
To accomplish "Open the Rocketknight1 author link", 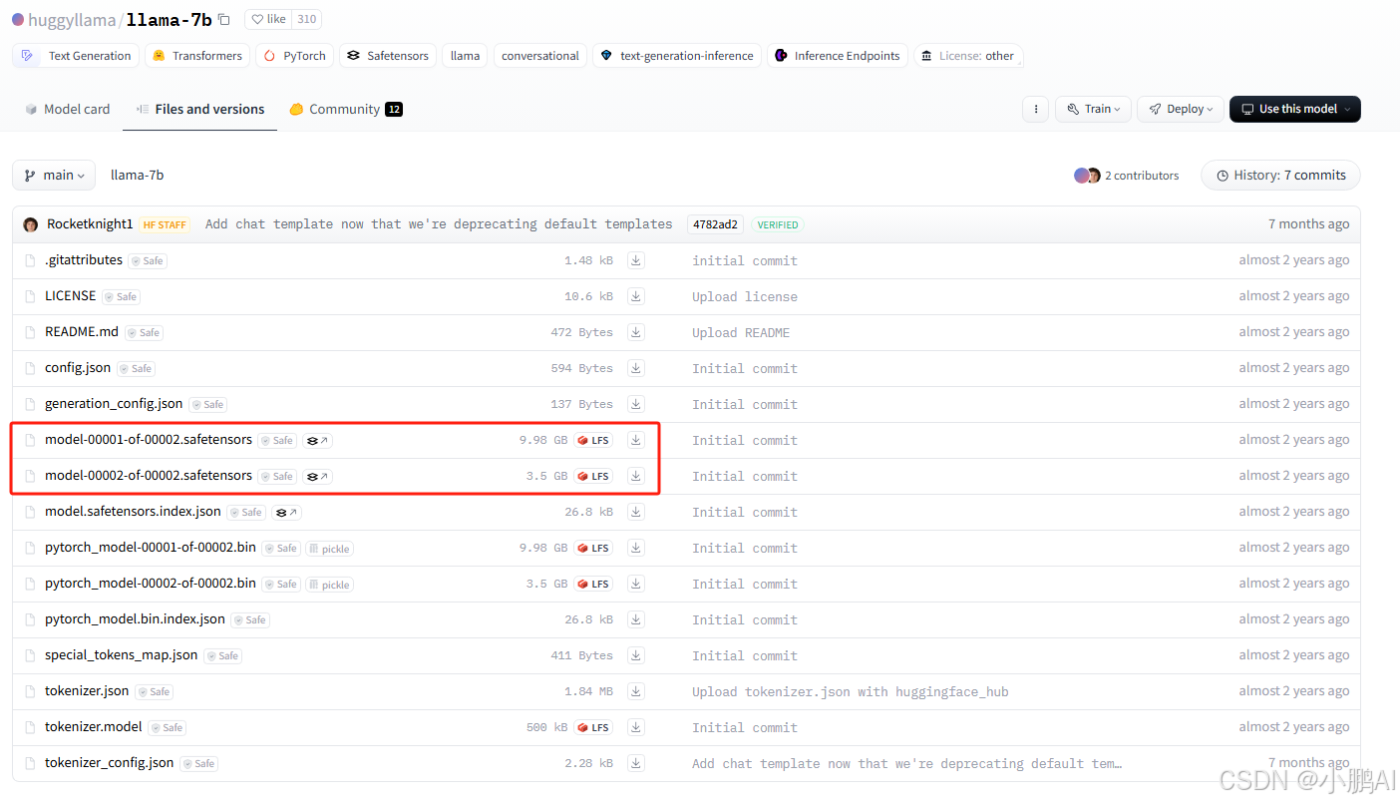I will 90,224.
